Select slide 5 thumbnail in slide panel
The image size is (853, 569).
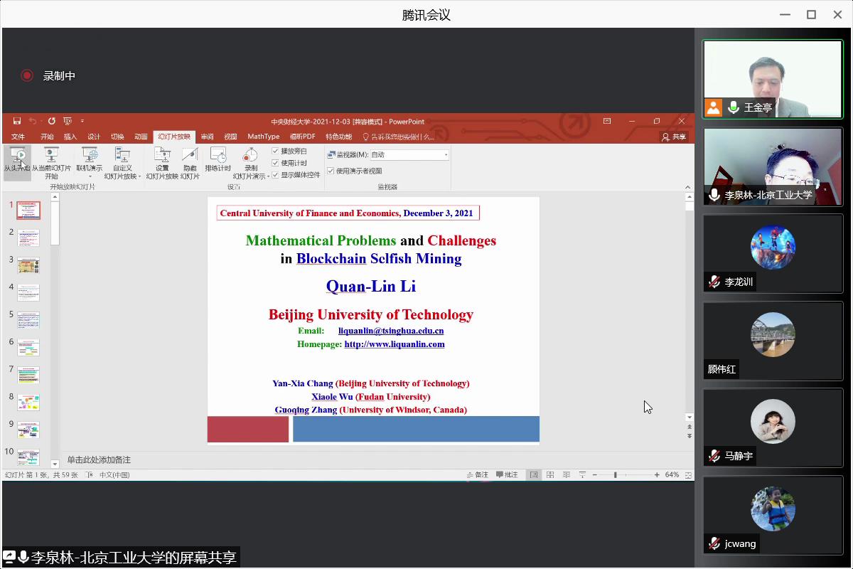tap(28, 321)
